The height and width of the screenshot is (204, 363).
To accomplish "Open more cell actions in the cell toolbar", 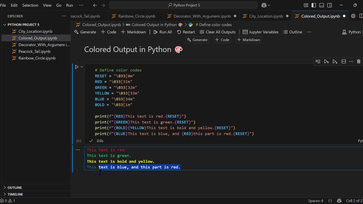I will point(351,61).
